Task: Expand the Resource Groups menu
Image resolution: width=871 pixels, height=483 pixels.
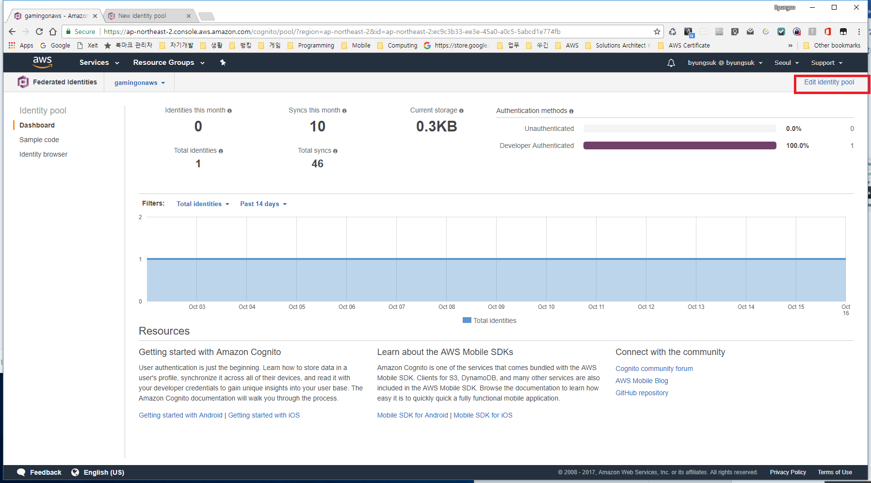Action: (169, 63)
